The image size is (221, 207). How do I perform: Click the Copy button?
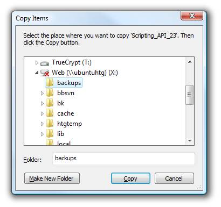pos(130,179)
